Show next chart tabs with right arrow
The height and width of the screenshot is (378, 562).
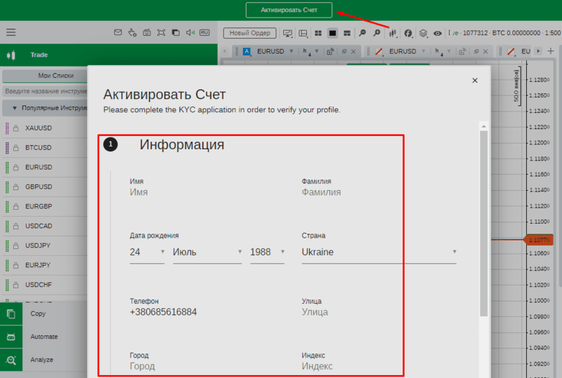point(538,51)
